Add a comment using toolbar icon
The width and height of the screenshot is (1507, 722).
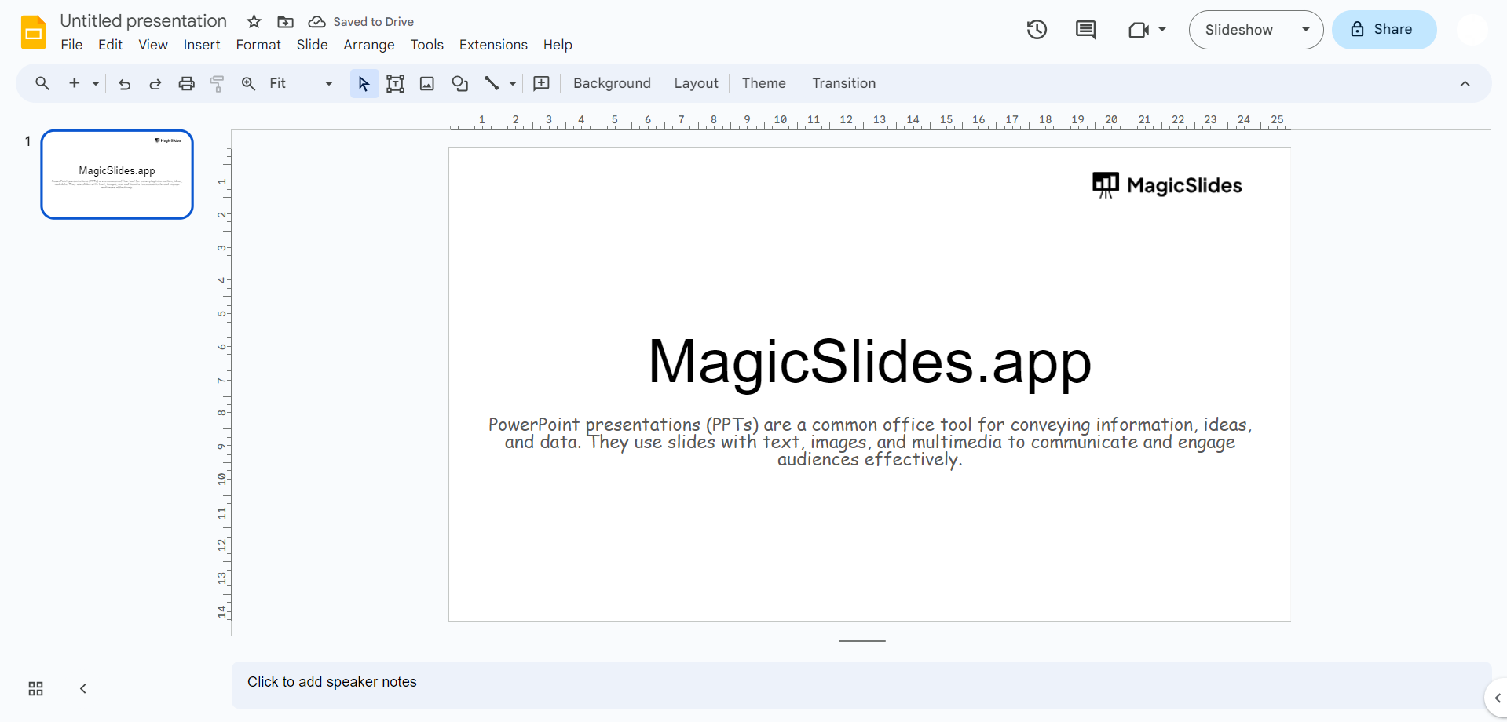click(541, 84)
